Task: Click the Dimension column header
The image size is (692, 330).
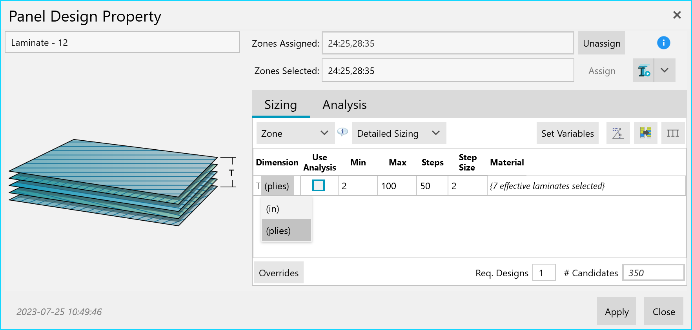Action: [277, 162]
